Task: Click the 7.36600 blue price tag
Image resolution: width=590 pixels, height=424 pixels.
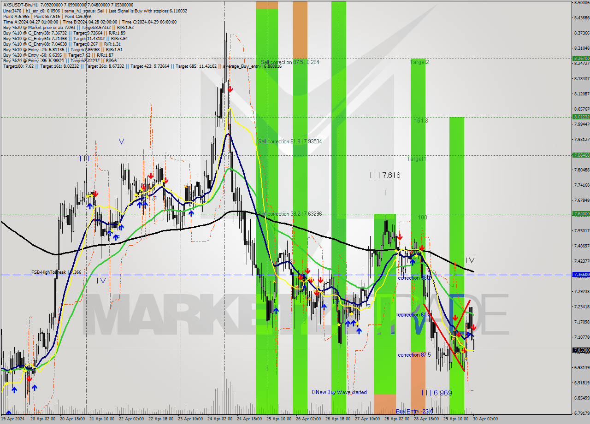Action: pyautogui.click(x=581, y=275)
